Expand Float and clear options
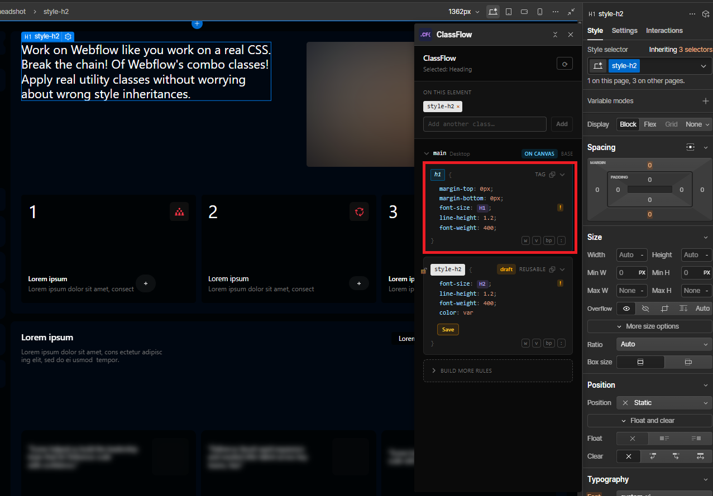This screenshot has width=713, height=496. (649, 421)
